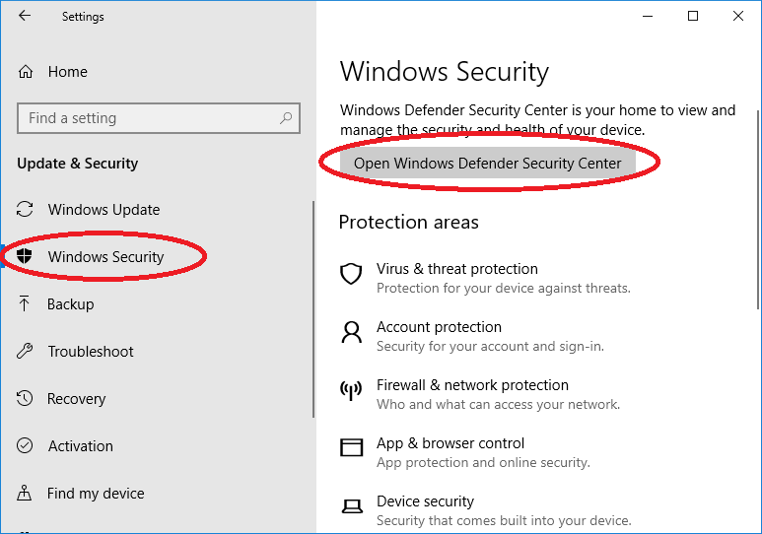This screenshot has height=534, width=762.
Task: Click the Firewall antenna icon
Action: (351, 390)
